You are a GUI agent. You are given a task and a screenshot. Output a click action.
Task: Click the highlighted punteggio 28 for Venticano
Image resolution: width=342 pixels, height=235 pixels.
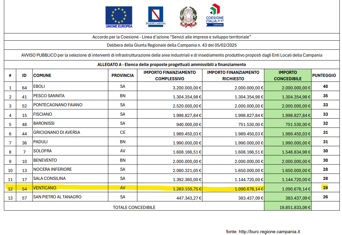[324, 188]
